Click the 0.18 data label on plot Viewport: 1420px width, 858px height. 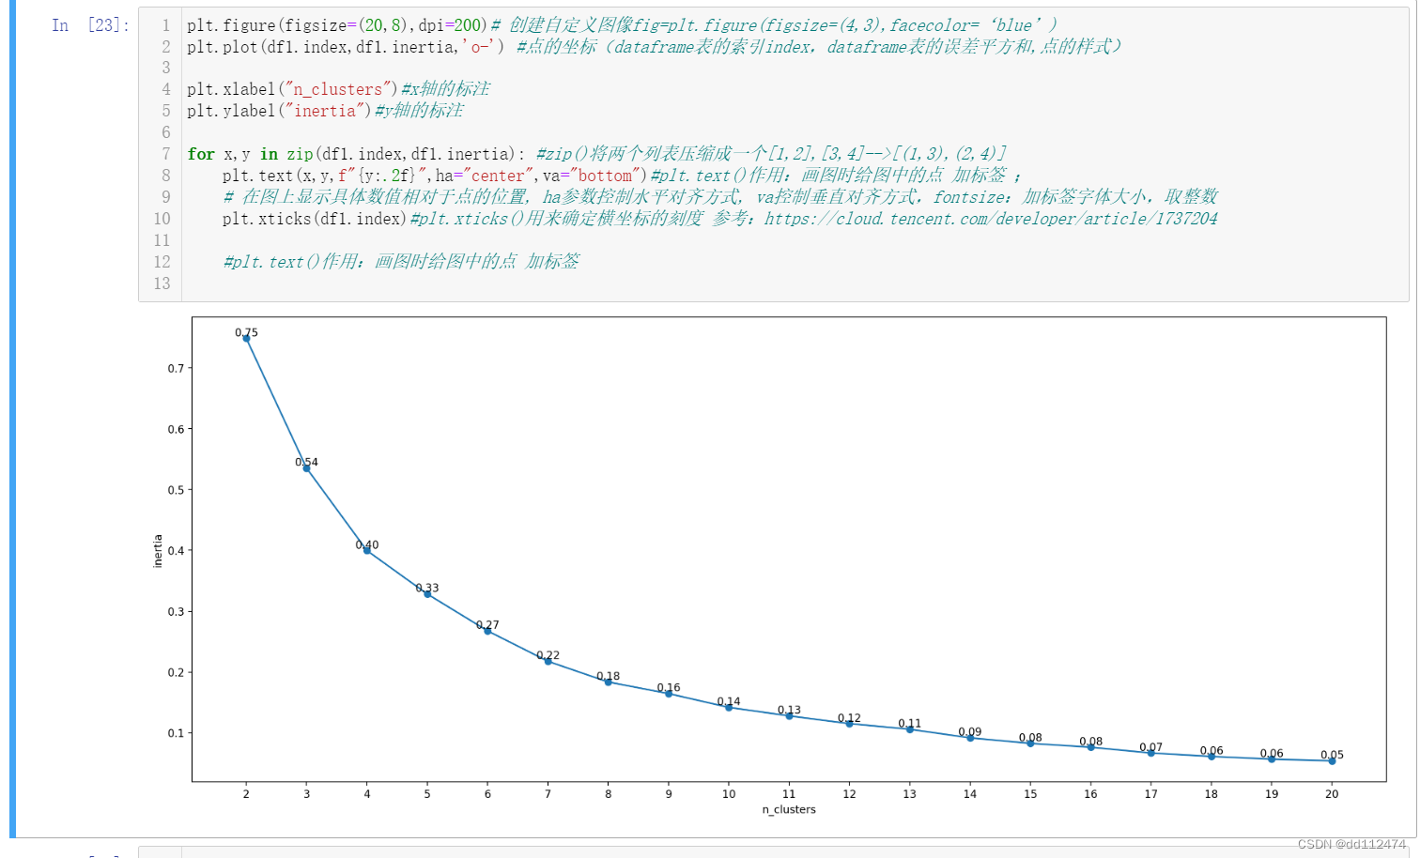609,676
